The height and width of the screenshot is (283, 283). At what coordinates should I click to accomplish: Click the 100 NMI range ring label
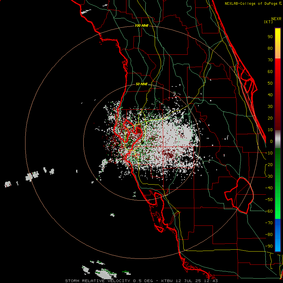141,26
